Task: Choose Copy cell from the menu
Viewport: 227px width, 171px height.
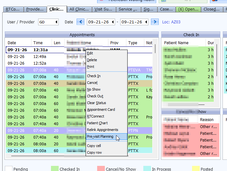Action: (106, 146)
